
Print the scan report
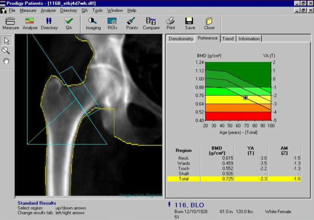coord(170,23)
